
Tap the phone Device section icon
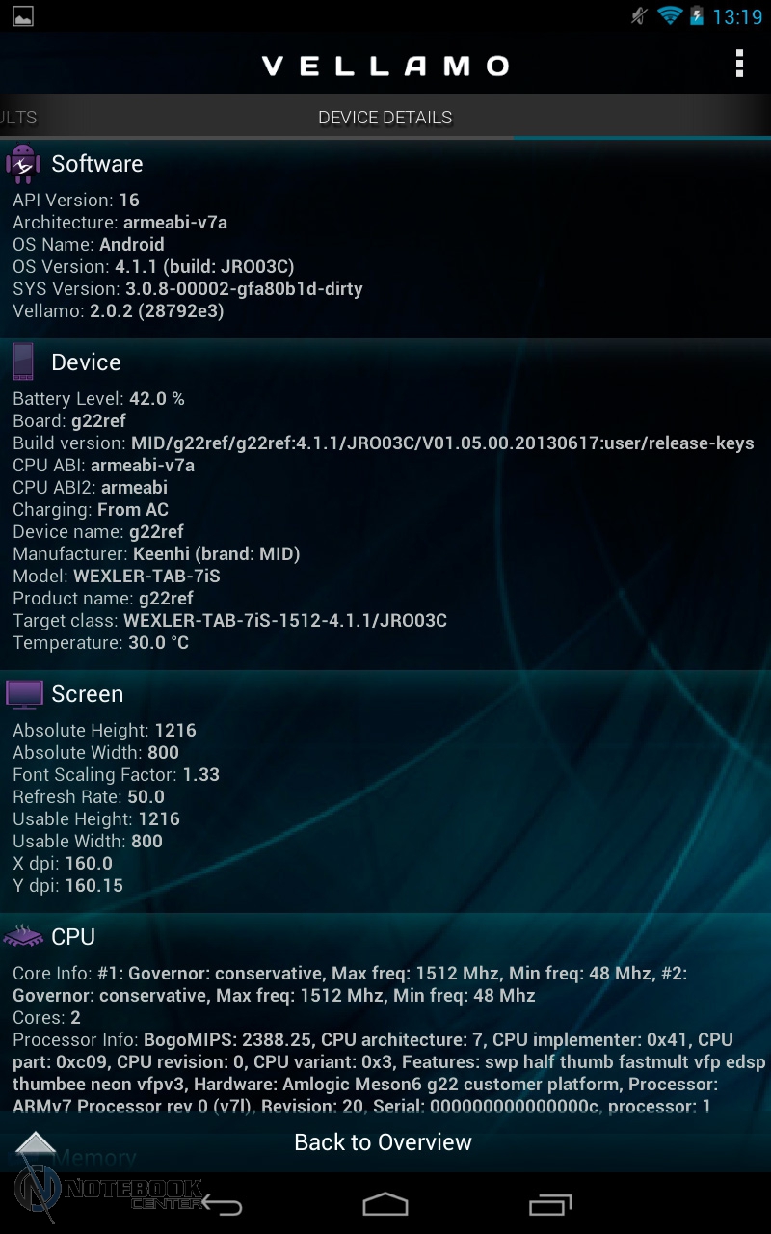[23, 362]
